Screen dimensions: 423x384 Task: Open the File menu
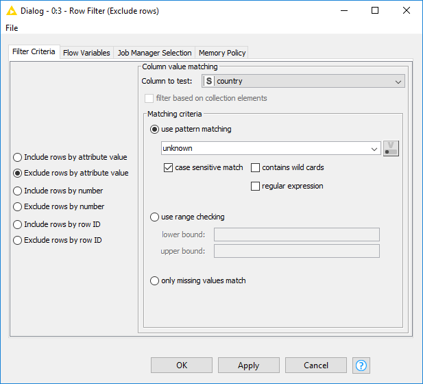click(12, 28)
